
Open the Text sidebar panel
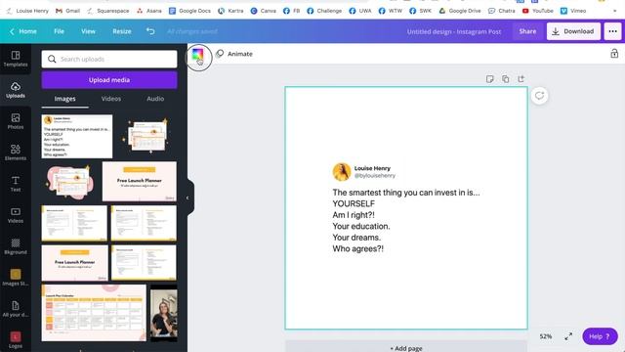[16, 184]
